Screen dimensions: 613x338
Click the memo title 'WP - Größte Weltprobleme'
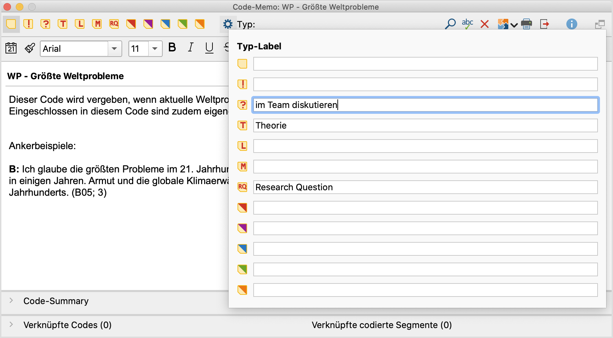tap(66, 76)
